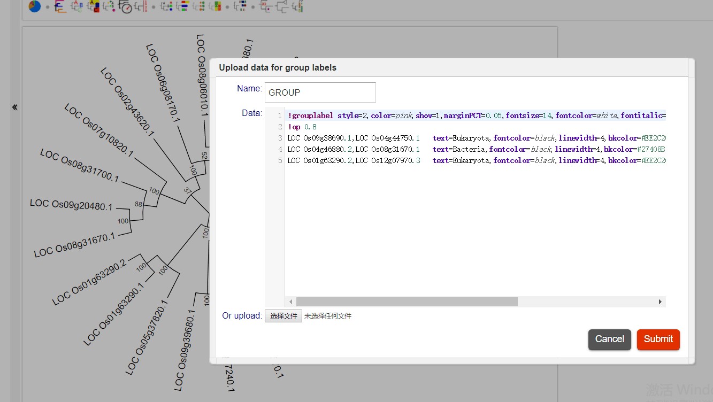Viewport: 713px width, 402px height.
Task: Select the colored branches tree icon
Action: (x=60, y=6)
